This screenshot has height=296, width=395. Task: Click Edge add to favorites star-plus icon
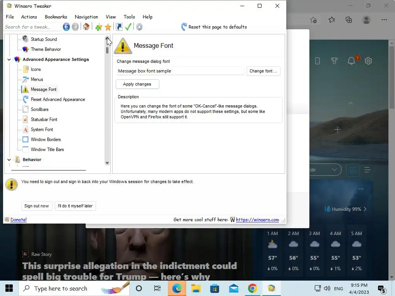point(313,20)
